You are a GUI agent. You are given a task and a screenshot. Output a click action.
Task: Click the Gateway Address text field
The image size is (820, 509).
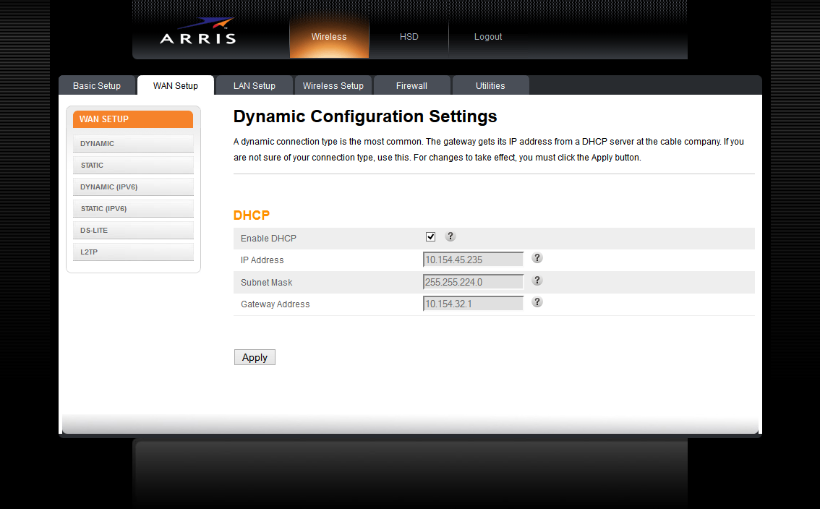(473, 304)
